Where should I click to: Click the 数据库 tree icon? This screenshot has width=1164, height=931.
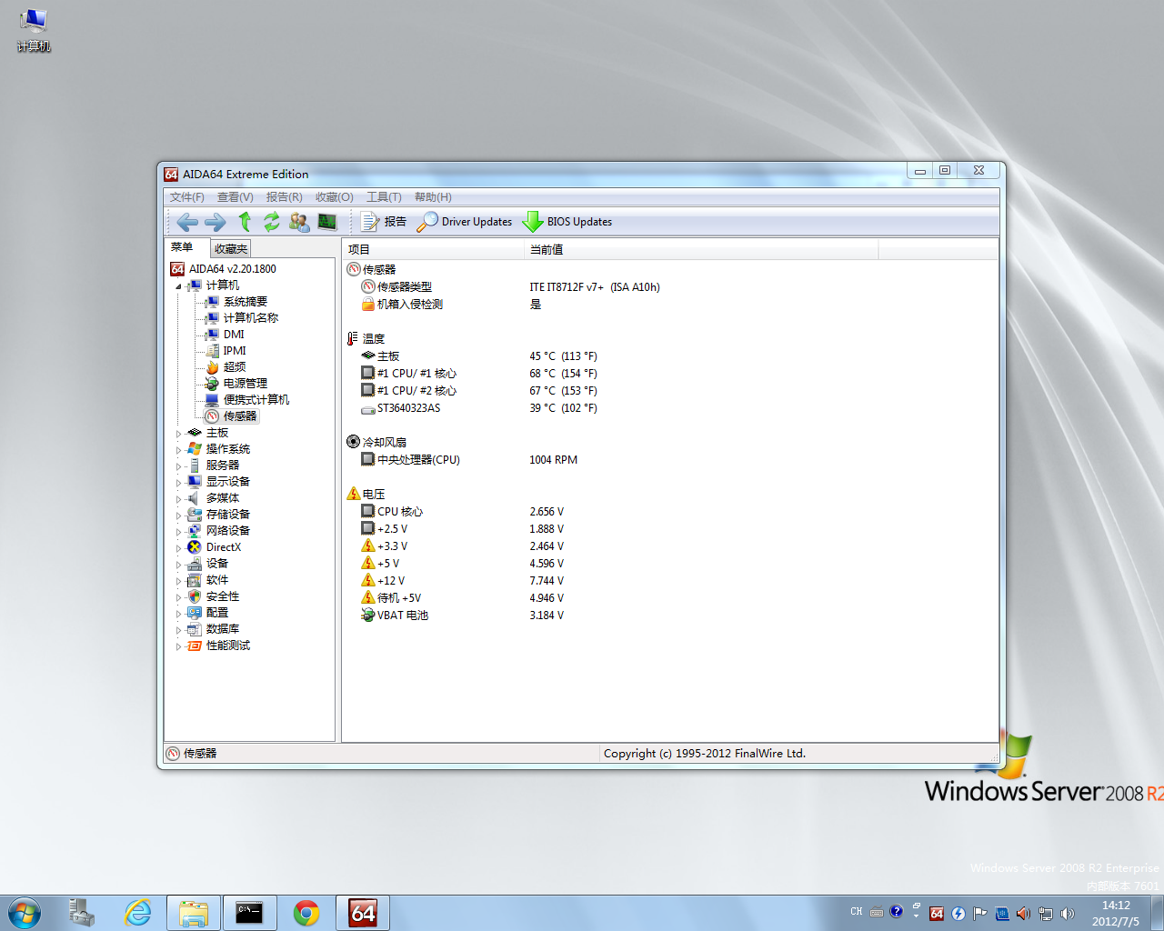[x=195, y=629]
